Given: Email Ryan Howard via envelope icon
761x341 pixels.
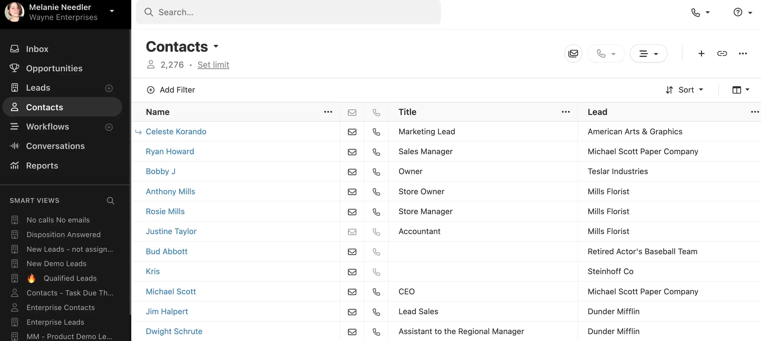Looking at the screenshot, I should point(352,152).
